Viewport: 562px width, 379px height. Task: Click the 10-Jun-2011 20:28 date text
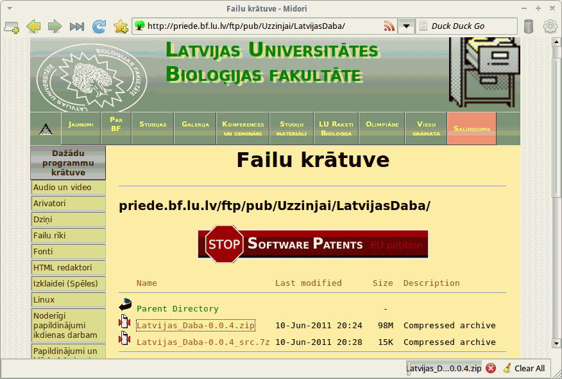319,342
